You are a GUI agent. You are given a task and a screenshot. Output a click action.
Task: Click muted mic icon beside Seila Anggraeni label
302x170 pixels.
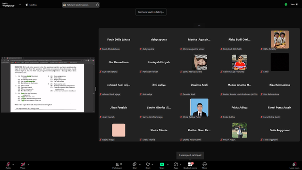[261, 140]
